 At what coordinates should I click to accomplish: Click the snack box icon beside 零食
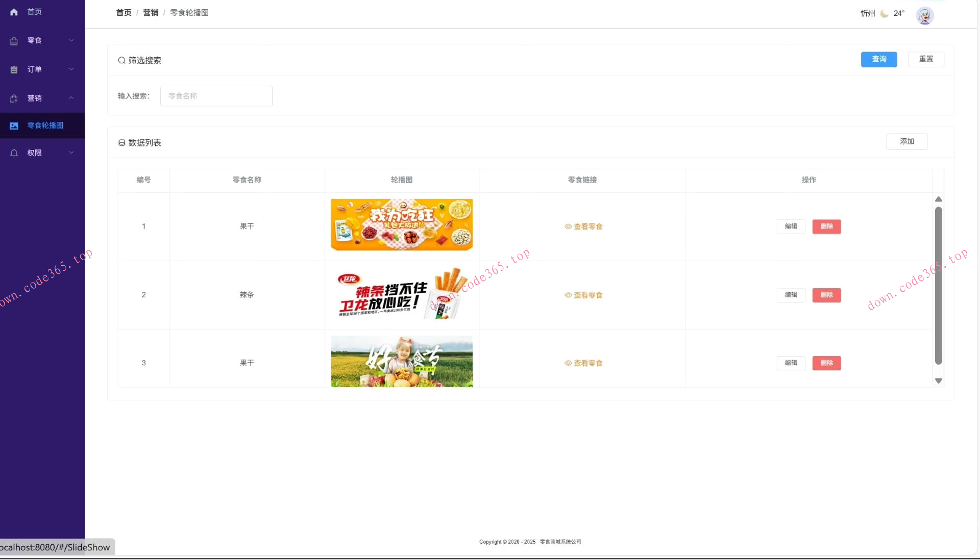(x=14, y=40)
